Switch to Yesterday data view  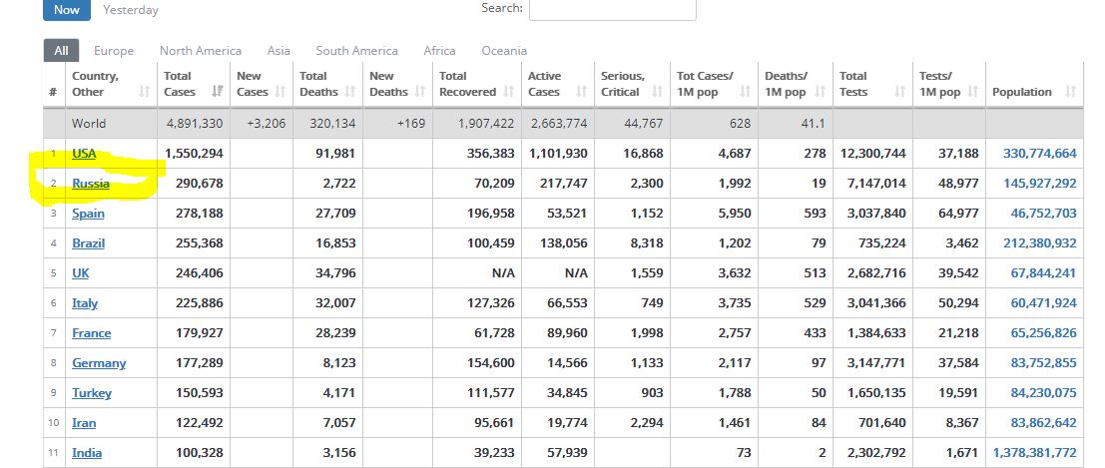pyautogui.click(x=131, y=10)
